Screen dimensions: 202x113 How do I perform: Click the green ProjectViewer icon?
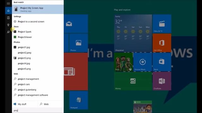click(15, 37)
